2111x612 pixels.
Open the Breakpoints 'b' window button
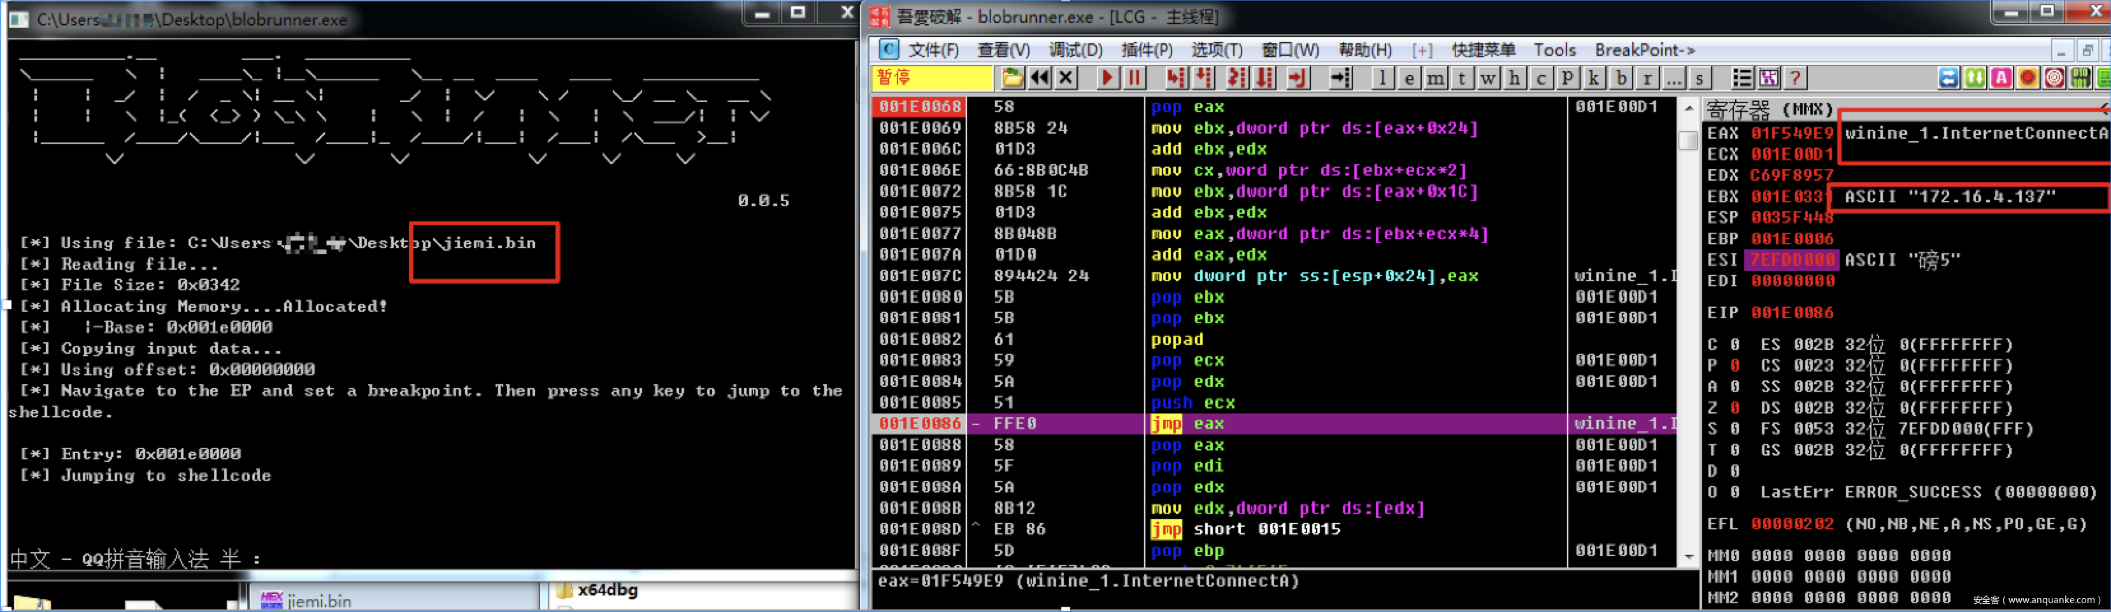pyautogui.click(x=1620, y=78)
